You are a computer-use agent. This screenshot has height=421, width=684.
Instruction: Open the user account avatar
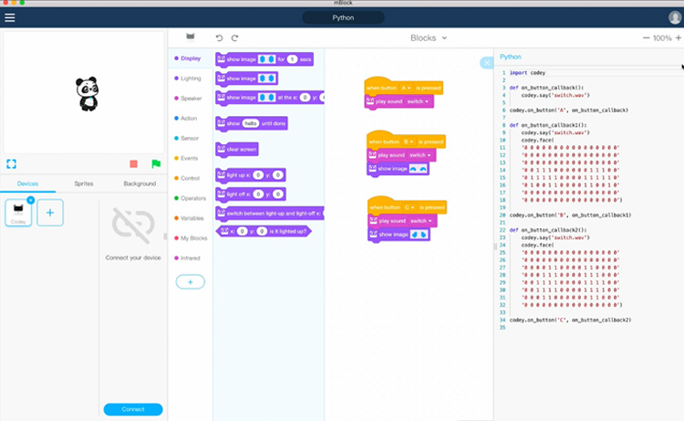click(x=674, y=16)
